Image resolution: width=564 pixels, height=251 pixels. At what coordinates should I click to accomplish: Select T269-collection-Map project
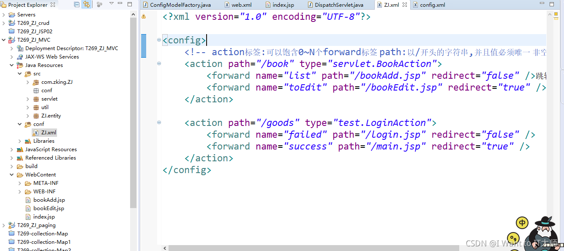42,234
